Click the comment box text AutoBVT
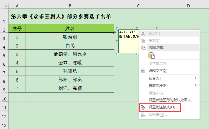209x129 pixels. point(127,32)
